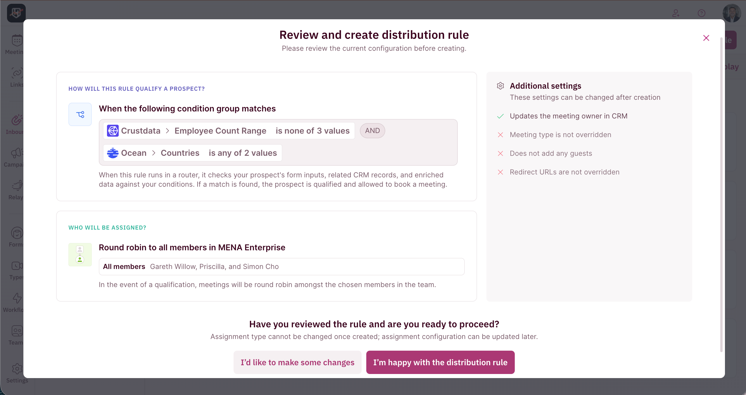This screenshot has width=746, height=395.
Task: Confirm I'm happy with the distribution rule
Action: [x=440, y=362]
